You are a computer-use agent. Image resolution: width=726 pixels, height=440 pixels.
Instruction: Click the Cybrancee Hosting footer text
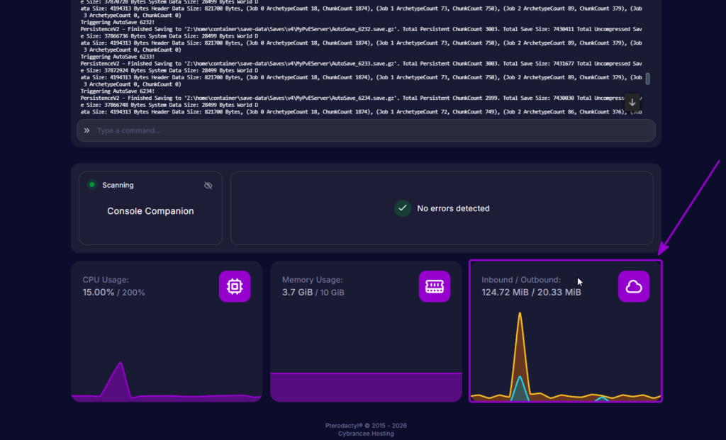[366, 434]
